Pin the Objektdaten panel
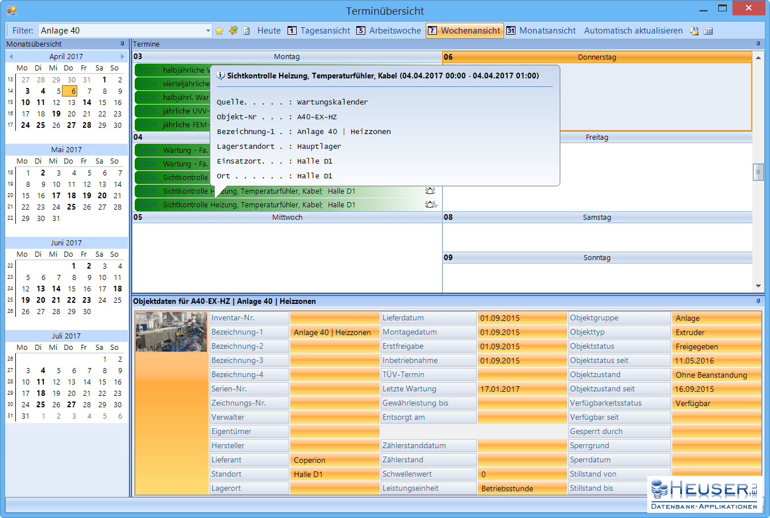The image size is (770, 518). point(757,301)
